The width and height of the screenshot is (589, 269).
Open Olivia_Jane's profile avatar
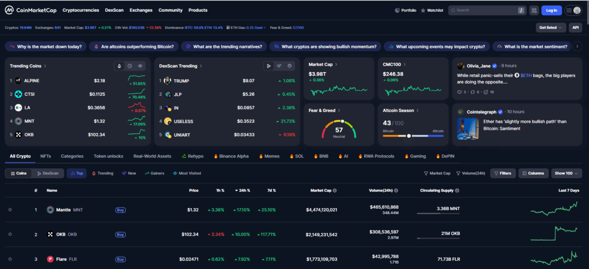[461, 66]
